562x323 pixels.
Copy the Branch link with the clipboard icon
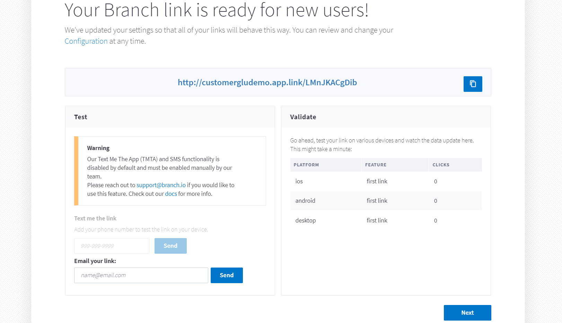point(473,84)
